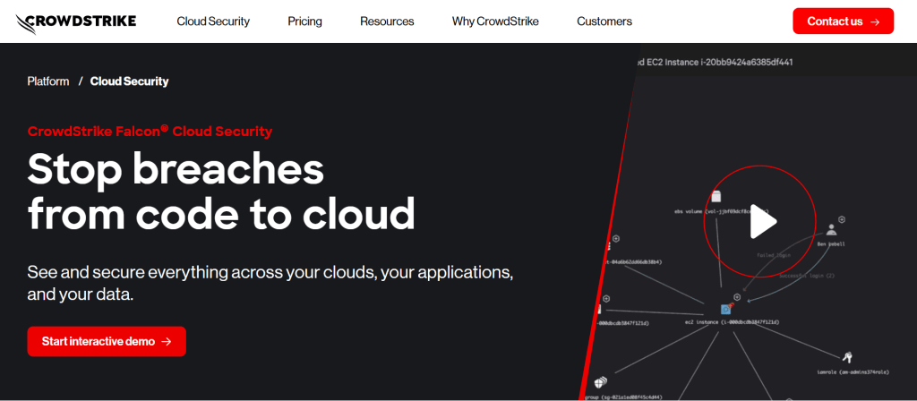
Task: Open the Pricing menu item
Action: (304, 21)
